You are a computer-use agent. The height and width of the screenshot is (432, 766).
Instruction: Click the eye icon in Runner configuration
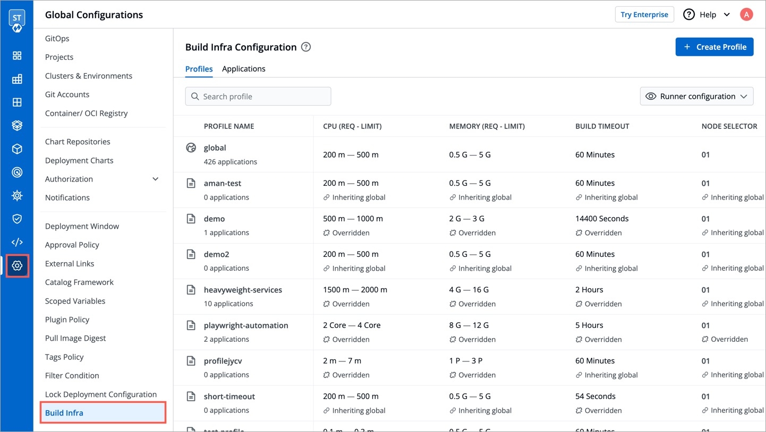[651, 97]
